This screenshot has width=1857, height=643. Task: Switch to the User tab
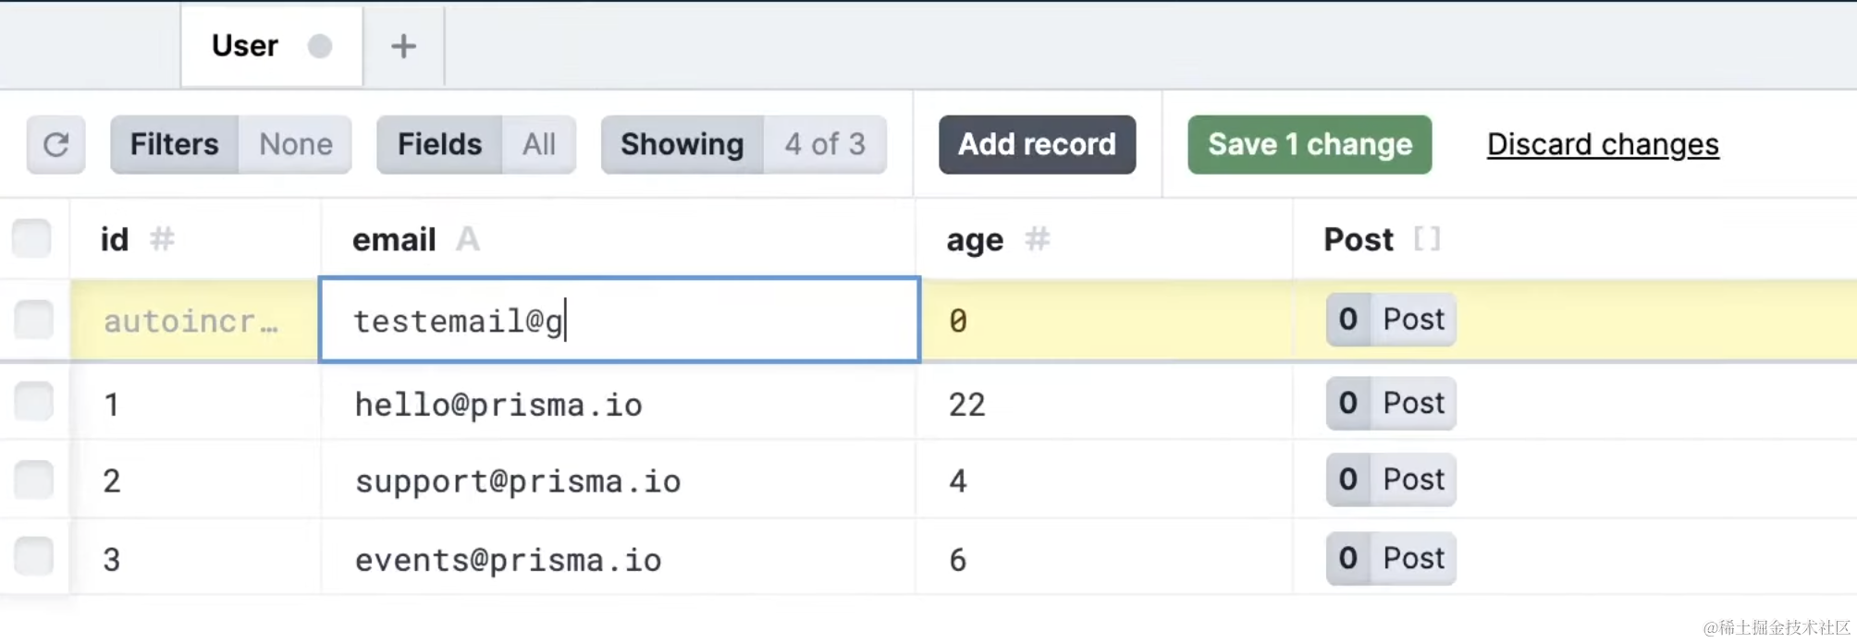pos(245,46)
